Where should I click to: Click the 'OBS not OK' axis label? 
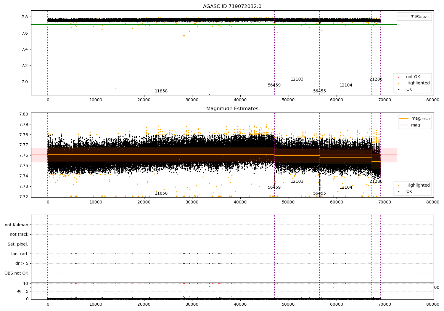point(16,273)
